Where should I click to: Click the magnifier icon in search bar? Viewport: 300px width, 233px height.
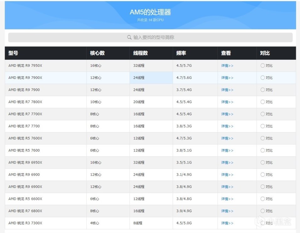(x=129, y=37)
